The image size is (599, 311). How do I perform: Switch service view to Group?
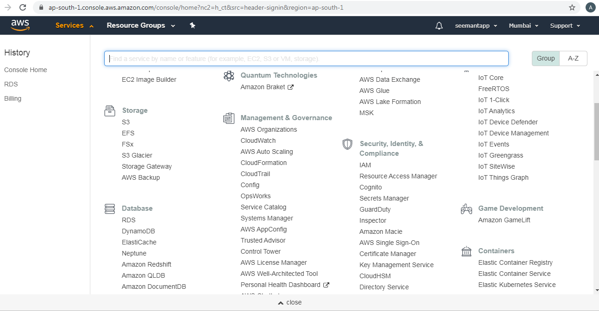coord(546,58)
